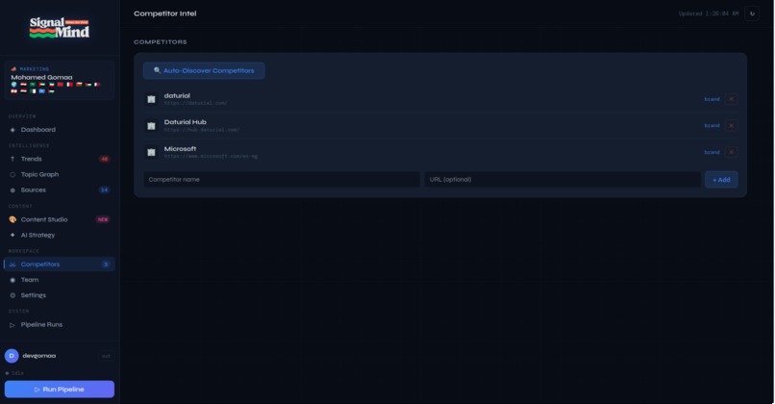Click brand tag on daturial row
775x404 pixels.
pos(712,99)
